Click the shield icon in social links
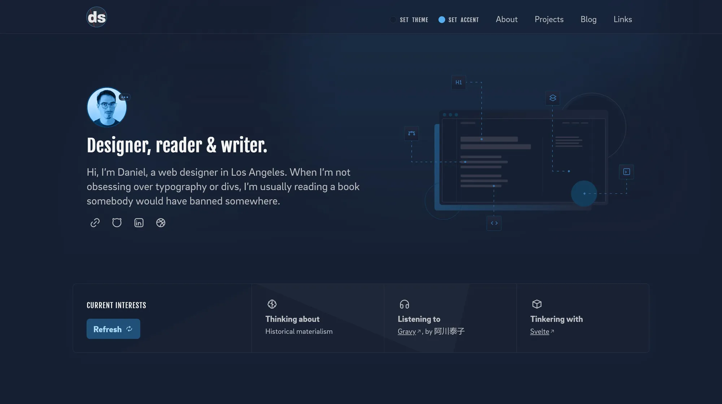722x404 pixels. coord(117,222)
